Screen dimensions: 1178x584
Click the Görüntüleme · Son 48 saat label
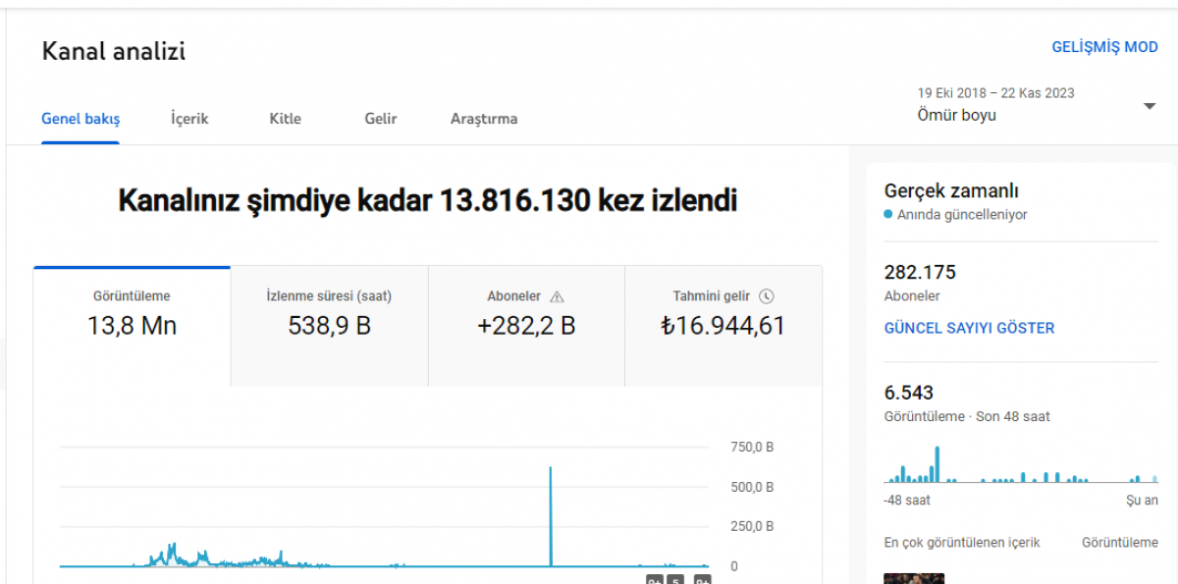click(967, 416)
